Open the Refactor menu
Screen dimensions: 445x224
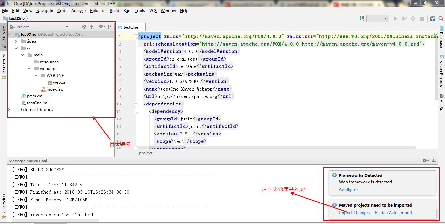pyautogui.click(x=98, y=10)
